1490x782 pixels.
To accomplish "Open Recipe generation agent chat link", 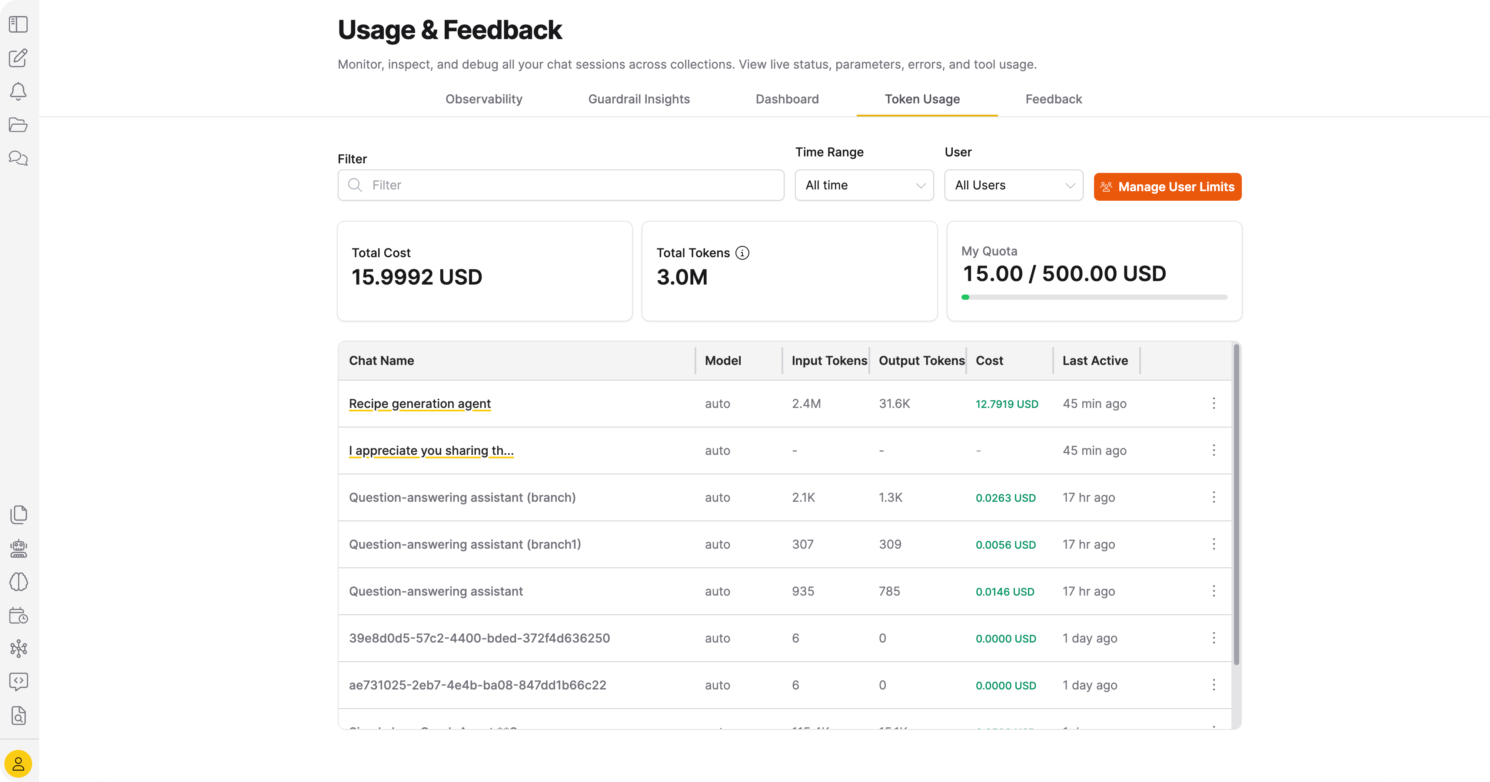I will click(x=419, y=404).
